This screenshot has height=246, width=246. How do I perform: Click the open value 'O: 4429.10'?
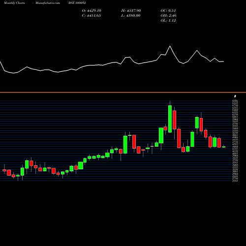[x=92, y=11]
